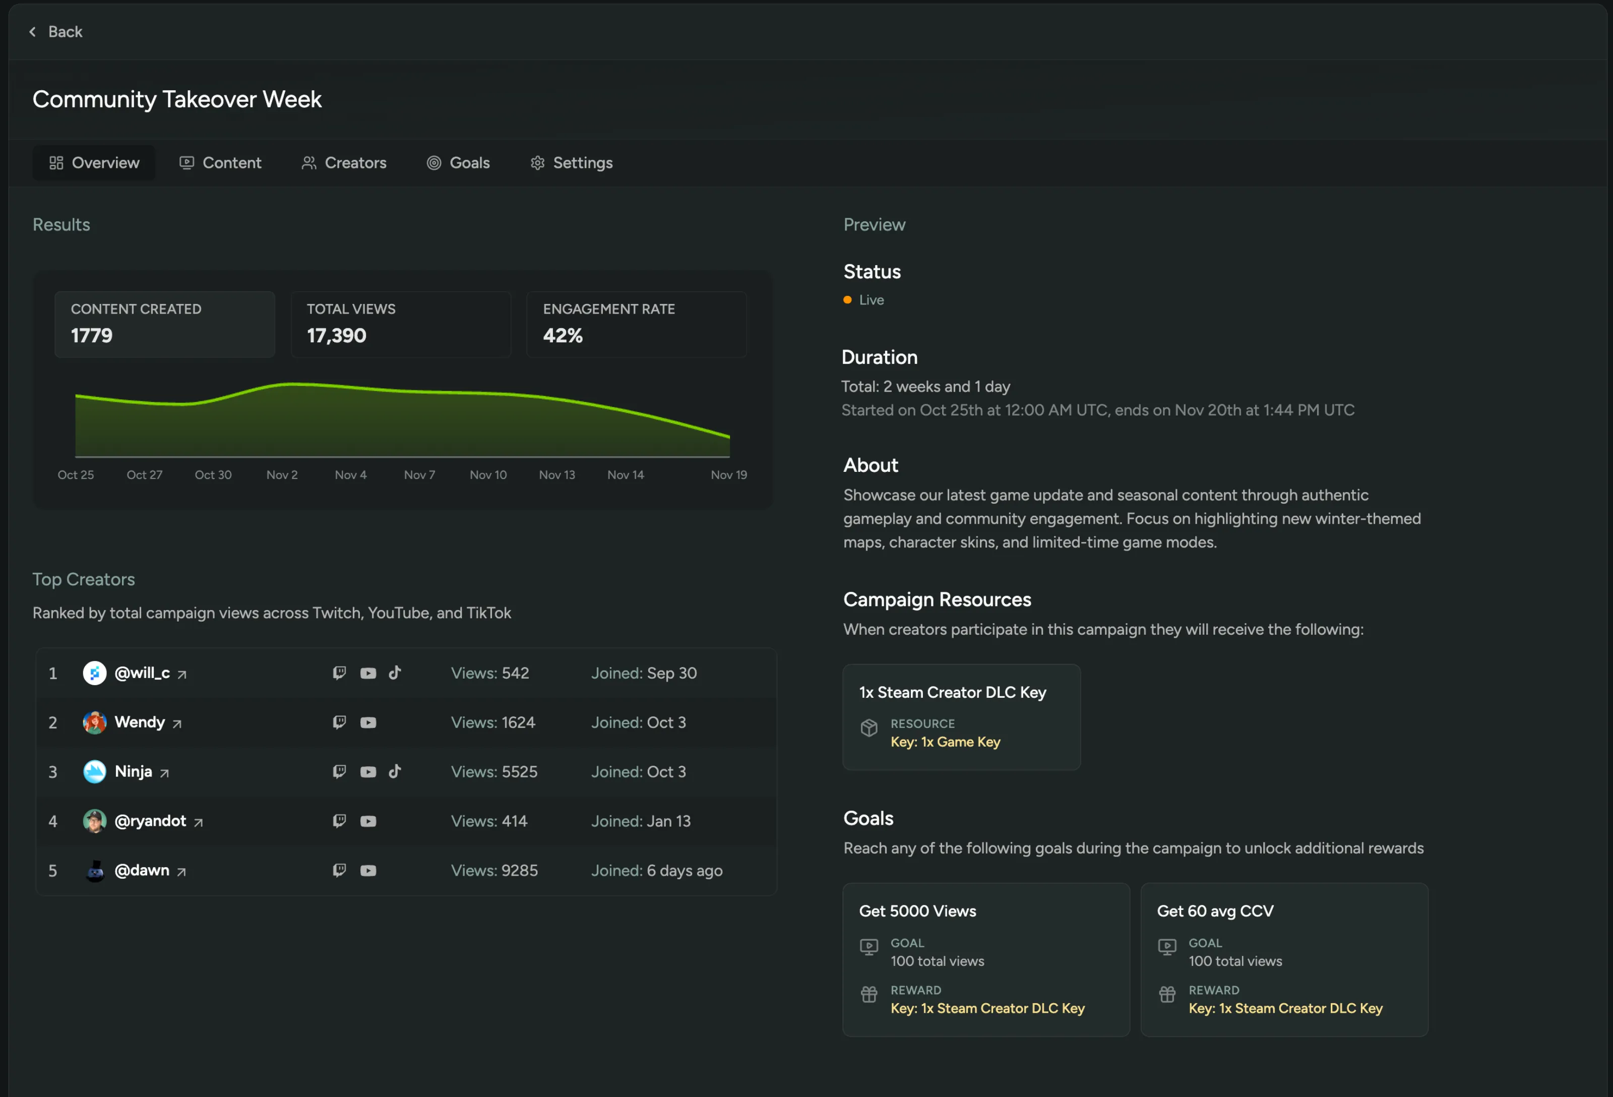Select the TikTok icon in Ninja's row
Screen dimensions: 1613x1097
pyautogui.click(x=395, y=771)
